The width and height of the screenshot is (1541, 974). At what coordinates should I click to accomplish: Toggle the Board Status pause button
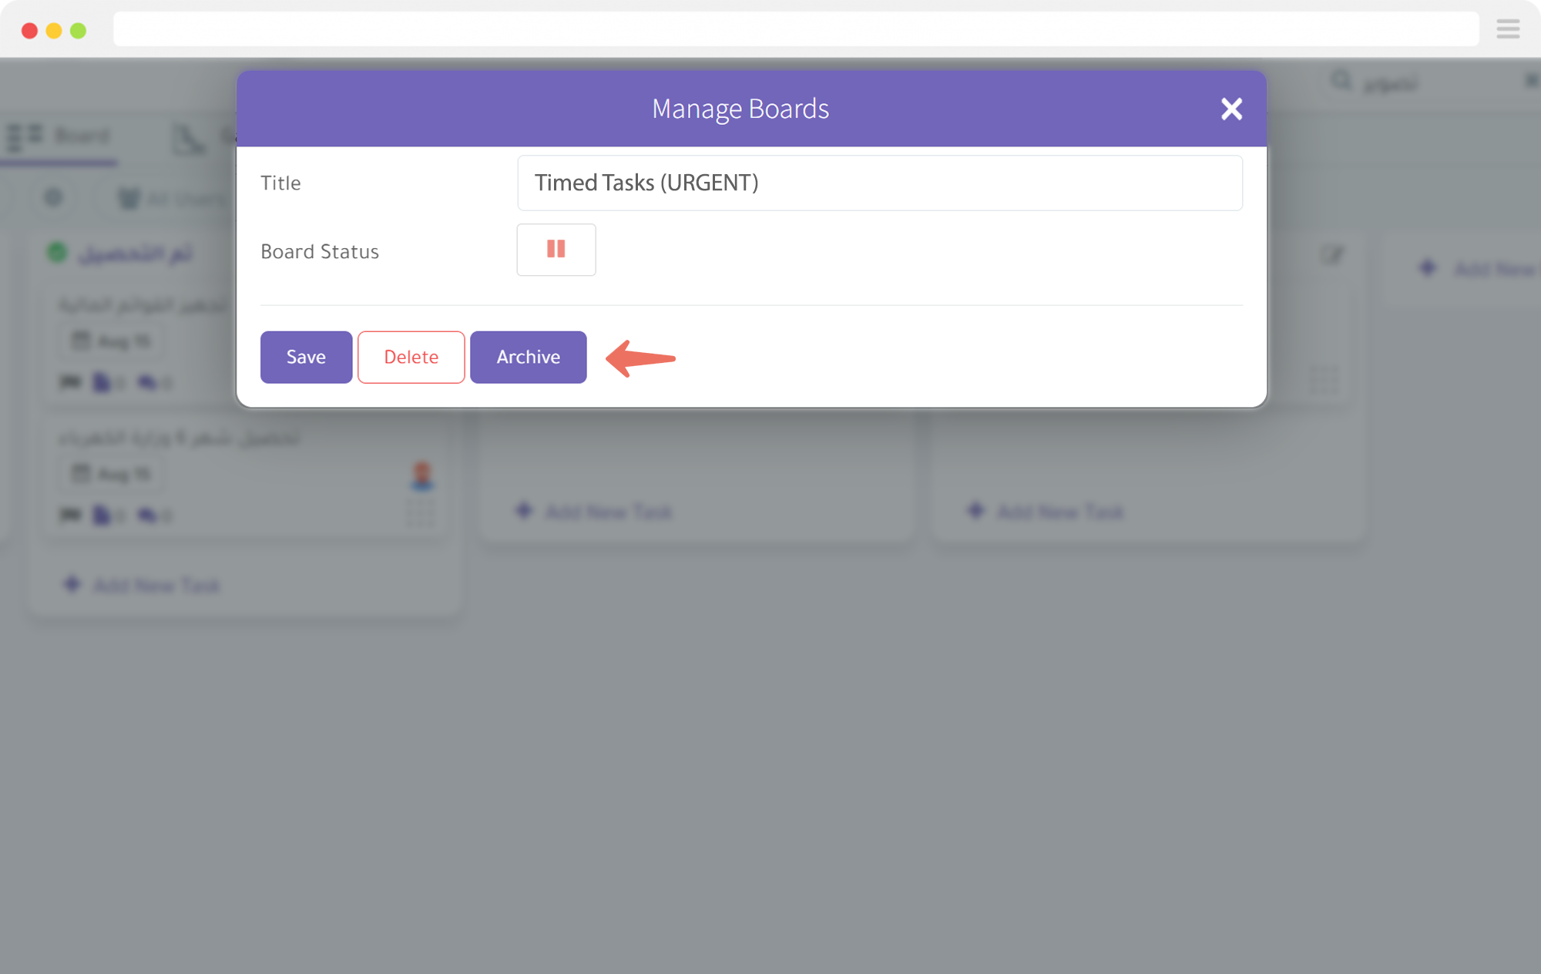click(556, 250)
